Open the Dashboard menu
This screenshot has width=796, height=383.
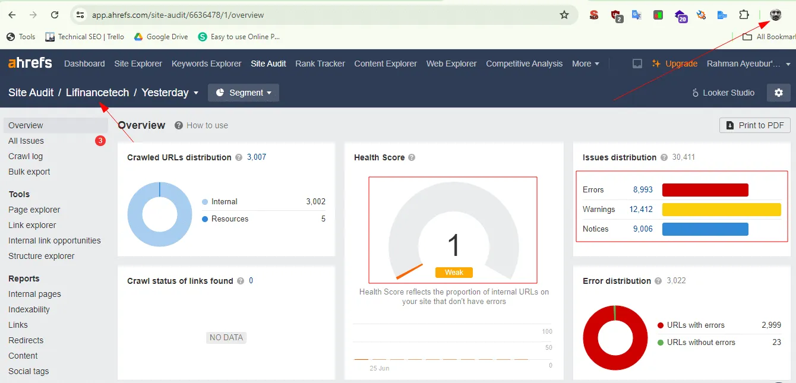[84, 64]
